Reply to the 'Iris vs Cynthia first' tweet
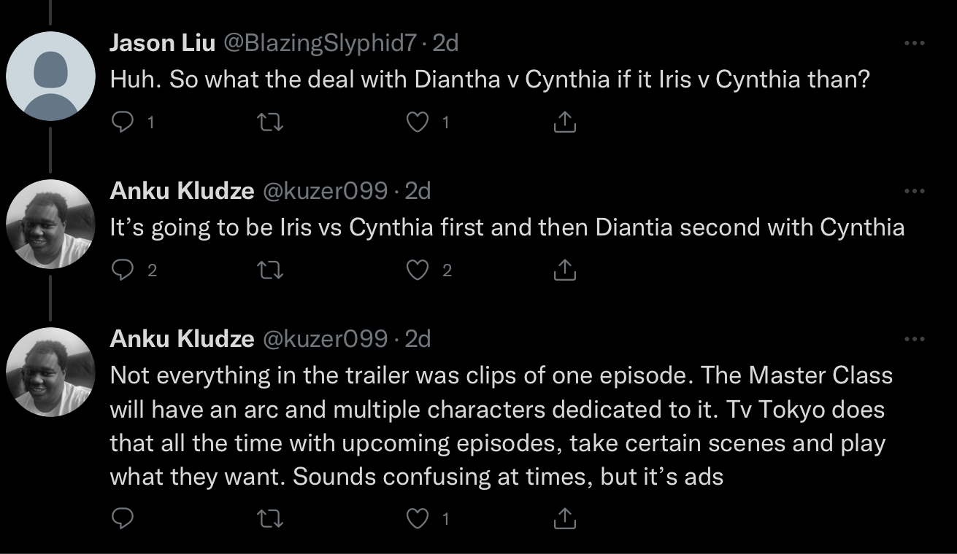The image size is (957, 554). coord(121,271)
